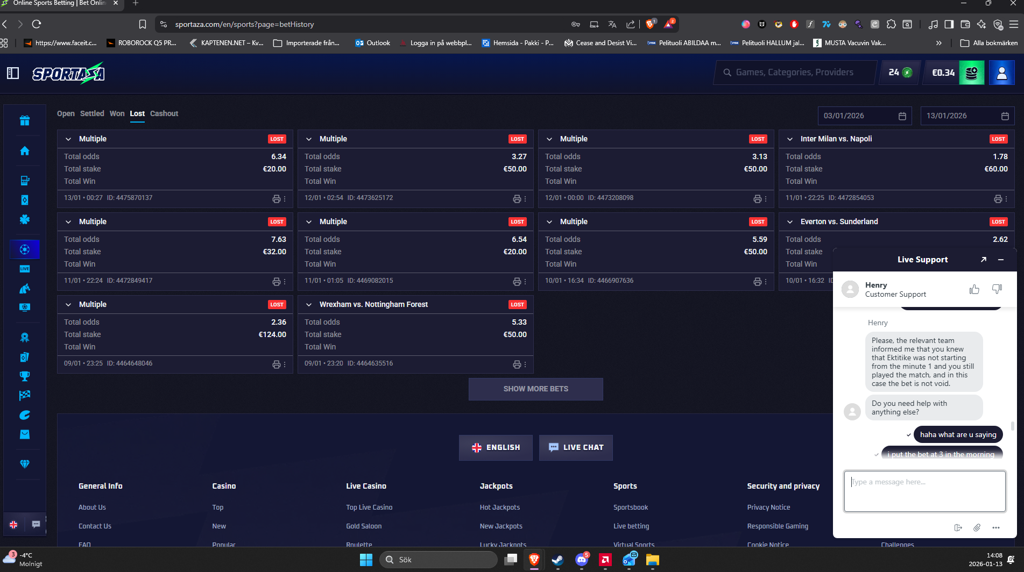Expand the 3.13 odds Multiple bet
Viewport: 1024px width, 572px height.
point(549,139)
